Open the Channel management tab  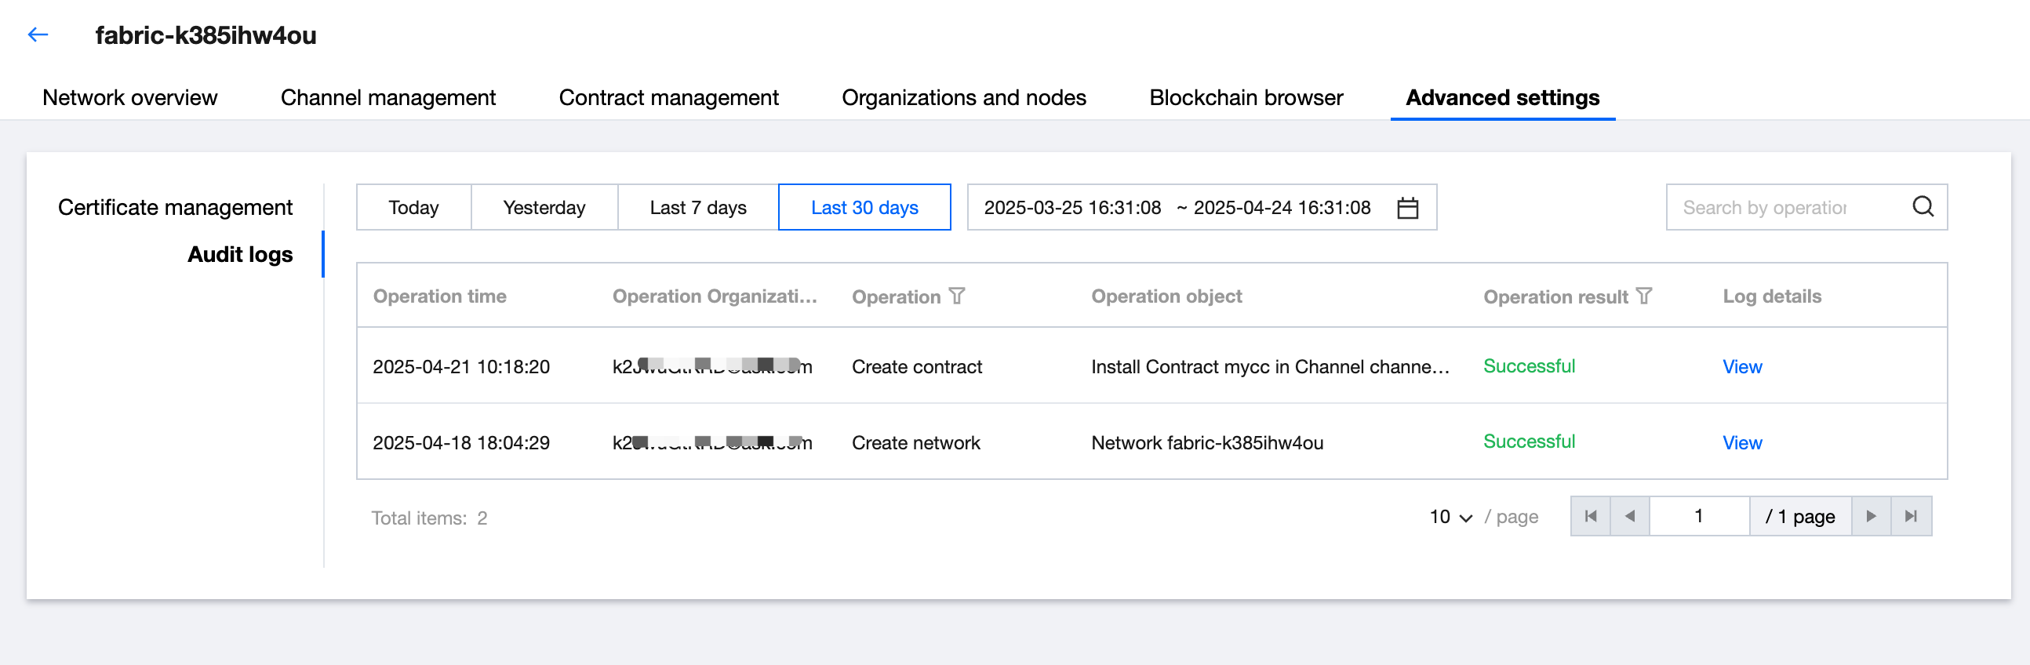coord(387,98)
